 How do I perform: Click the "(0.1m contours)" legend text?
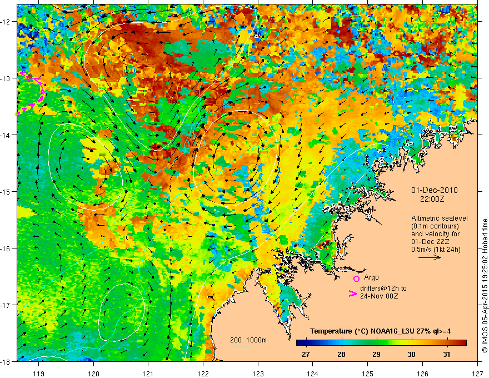(435, 226)
